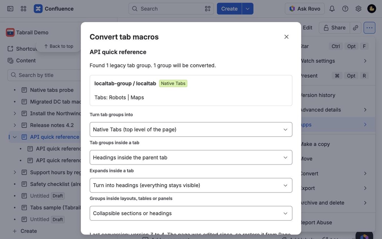The height and width of the screenshot is (239, 382).
Task: Click the page icon beside Native tabs probe
Action: pyautogui.click(x=24, y=90)
